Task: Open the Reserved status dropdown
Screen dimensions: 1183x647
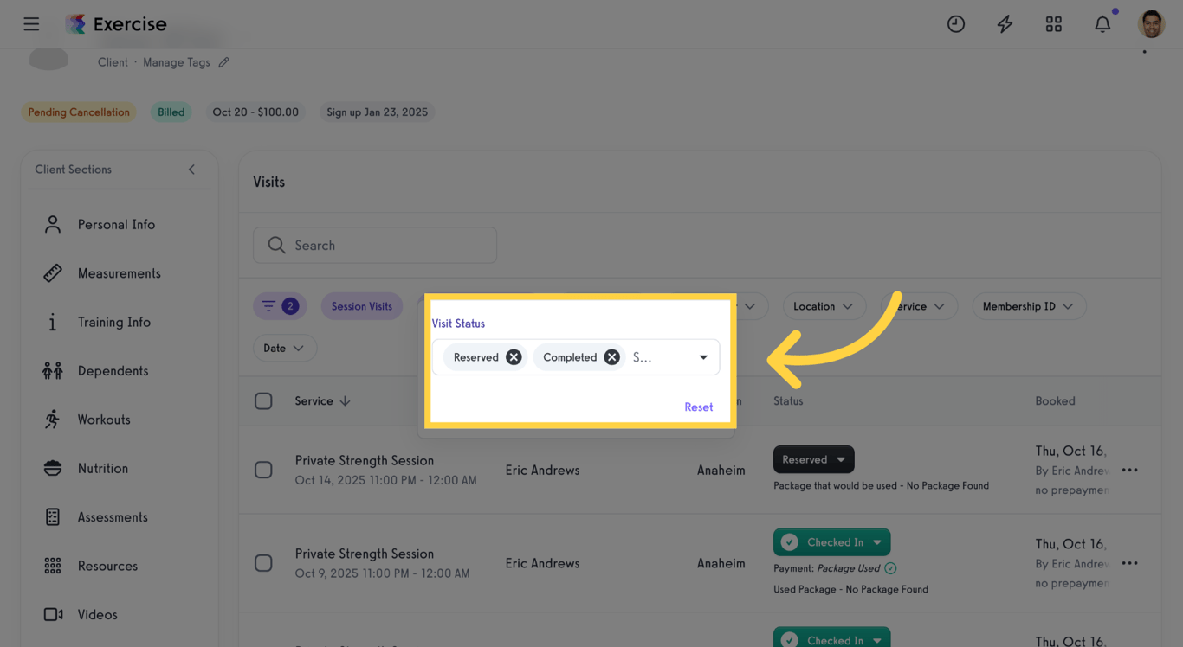Action: (814, 459)
